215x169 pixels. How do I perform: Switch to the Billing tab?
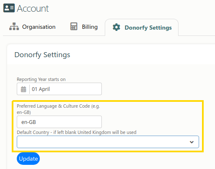pos(84,27)
